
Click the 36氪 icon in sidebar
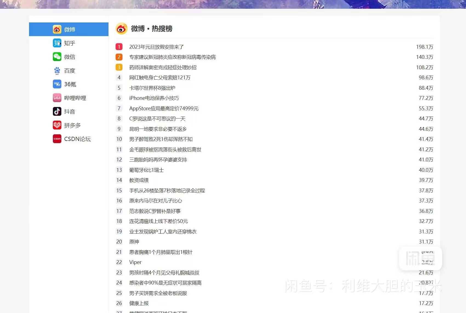coord(57,84)
